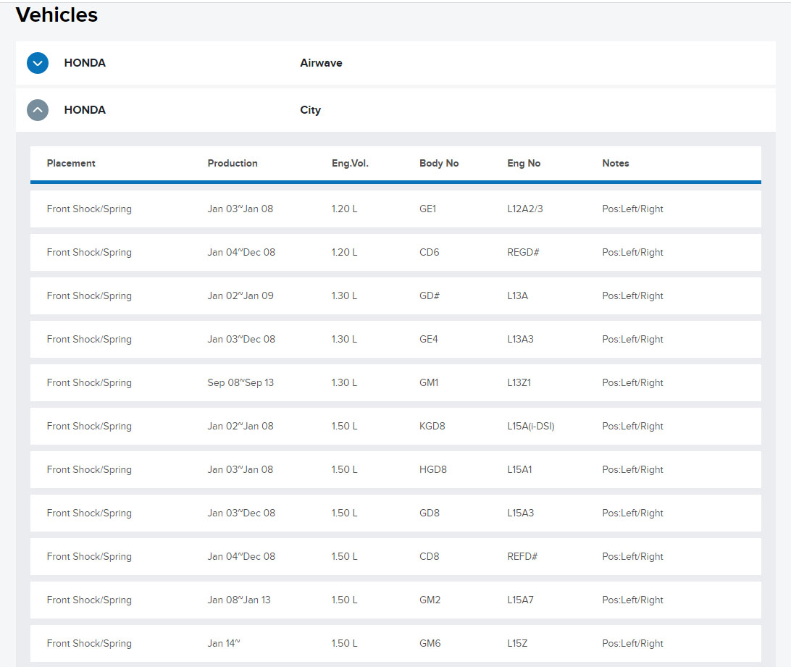Screen dimensions: 791x667
Task: Click HONDA label in the City row
Action: (85, 110)
